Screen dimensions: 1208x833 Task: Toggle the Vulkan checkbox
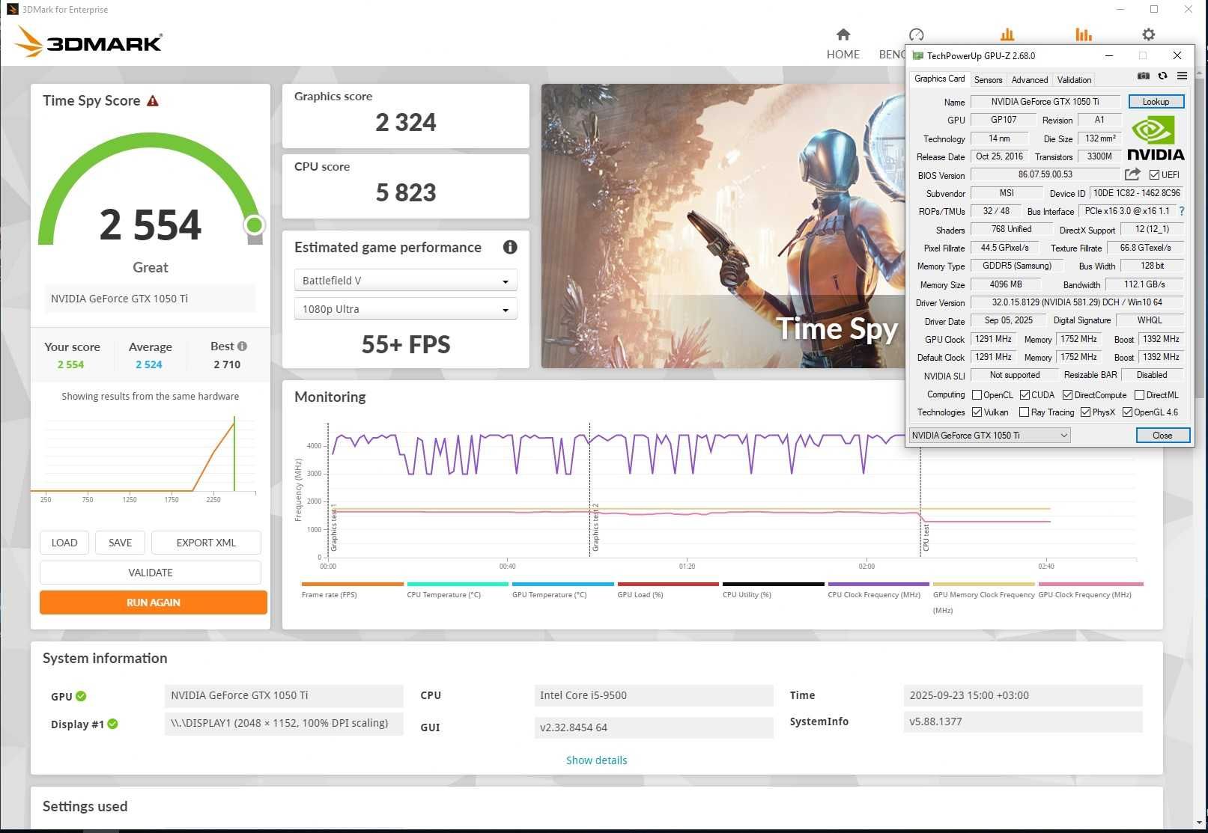977,412
